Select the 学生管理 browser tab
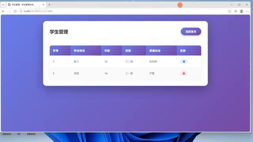This screenshot has height=142, width=253. [x=26, y=5]
